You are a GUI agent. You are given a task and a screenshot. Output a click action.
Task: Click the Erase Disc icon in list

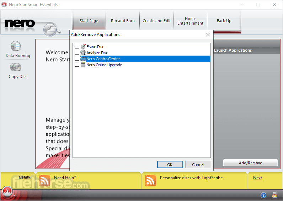pos(83,46)
